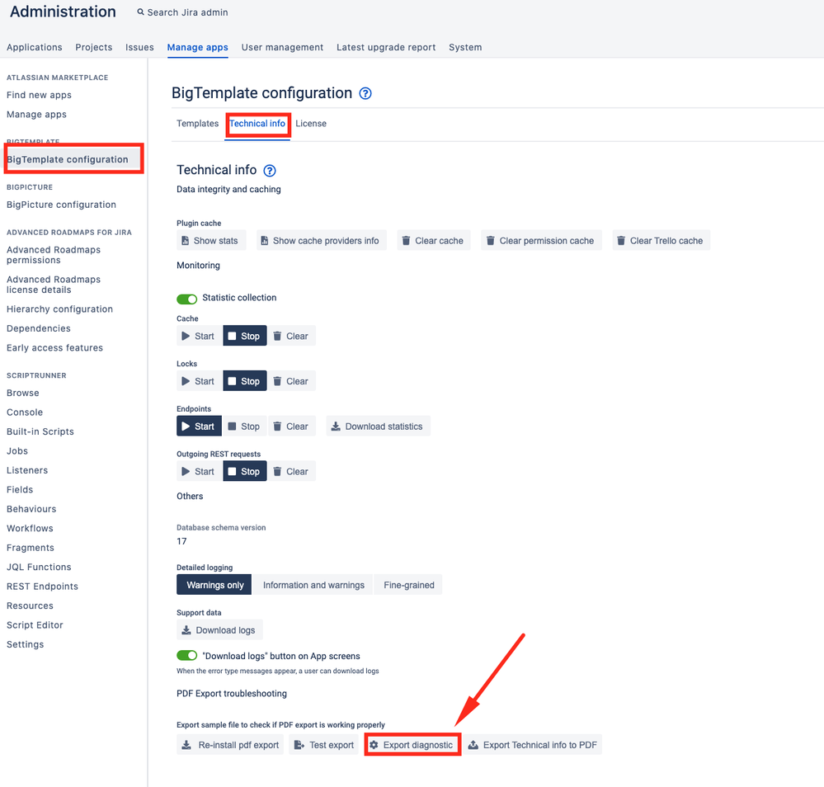Toggle Statistic collection switch
Viewport: 824px width, 787px height.
click(186, 299)
